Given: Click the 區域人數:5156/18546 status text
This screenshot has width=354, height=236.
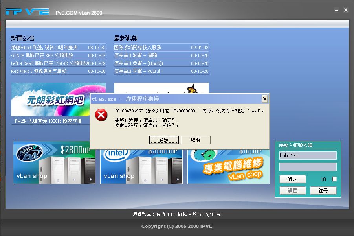Looking at the screenshot, I should click(x=200, y=214).
